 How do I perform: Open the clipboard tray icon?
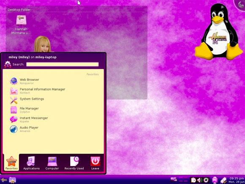click(193, 180)
